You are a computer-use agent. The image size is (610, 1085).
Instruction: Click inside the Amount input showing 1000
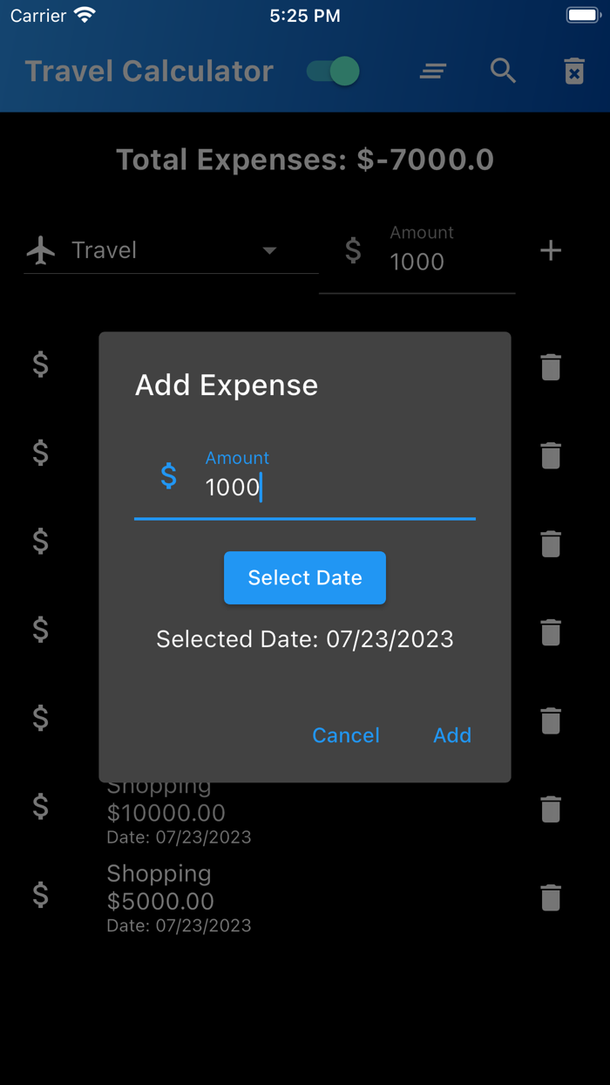[261, 487]
